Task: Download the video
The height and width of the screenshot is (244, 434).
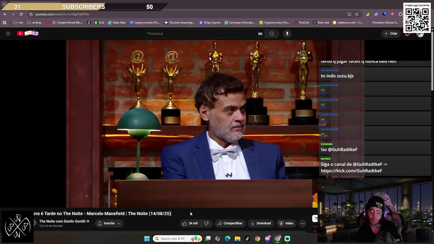Action: tap(260, 223)
